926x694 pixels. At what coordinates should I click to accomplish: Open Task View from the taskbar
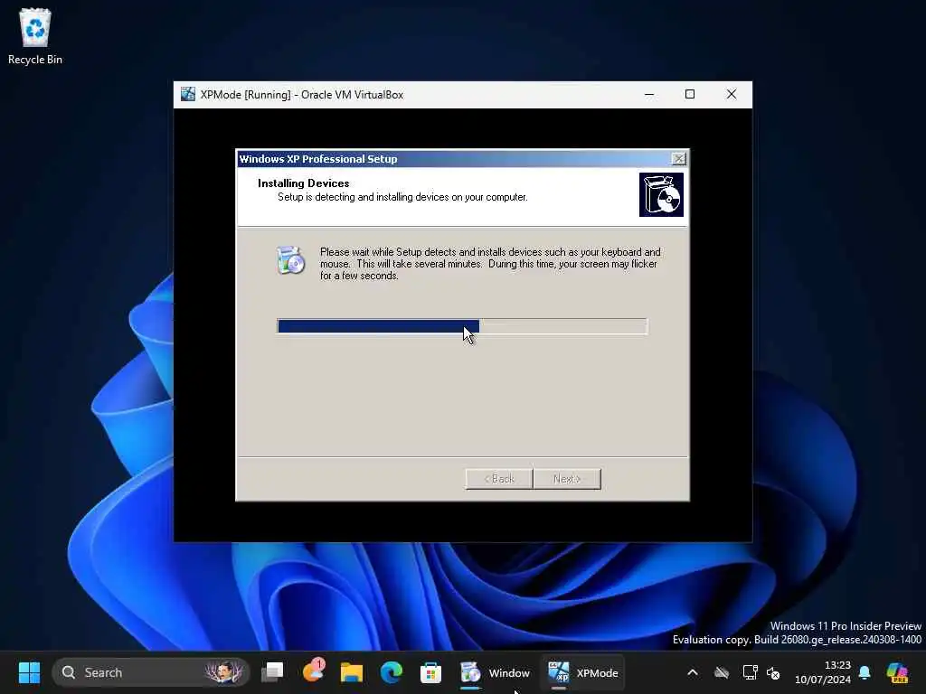pyautogui.click(x=272, y=672)
